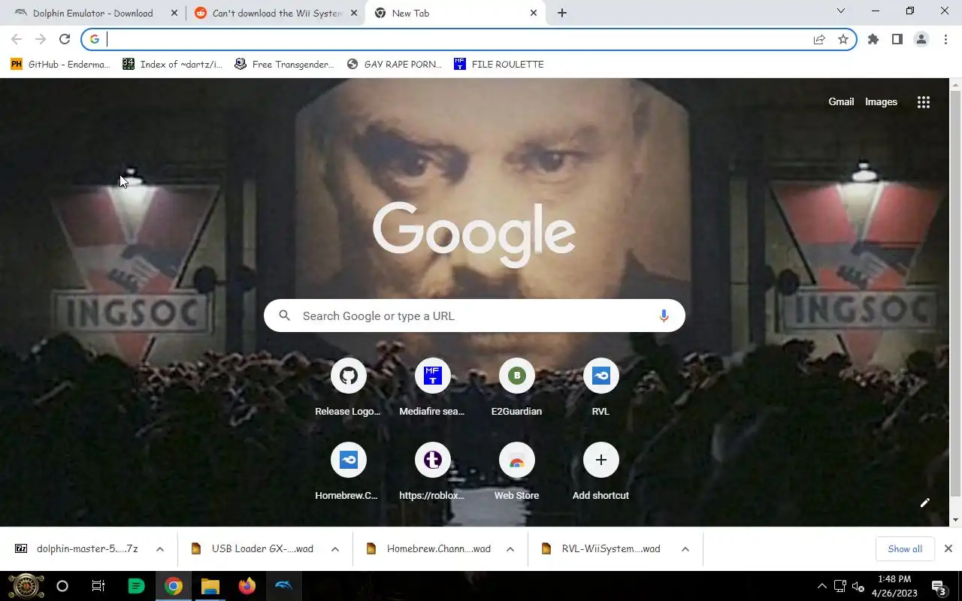Open the RVL shortcut
This screenshot has height=601, width=962.
coord(600,388)
